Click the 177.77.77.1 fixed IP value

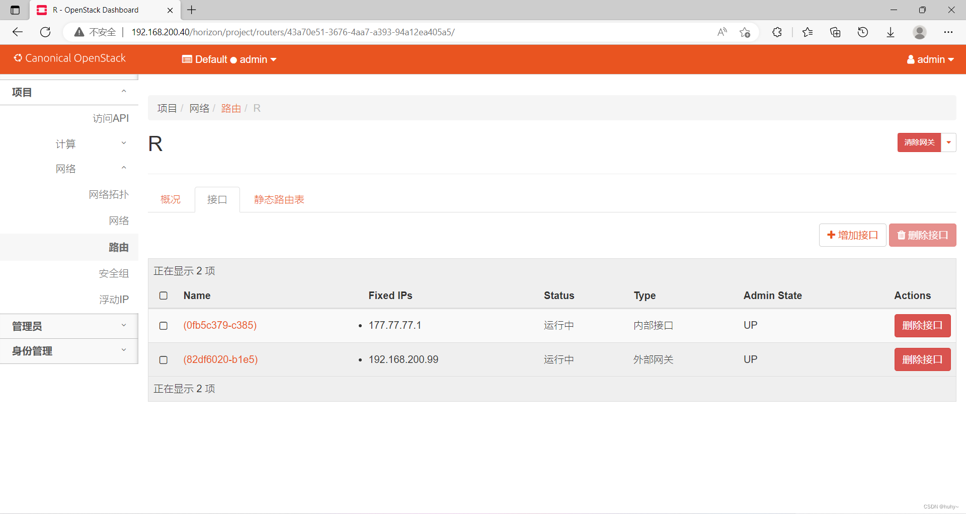coord(395,325)
